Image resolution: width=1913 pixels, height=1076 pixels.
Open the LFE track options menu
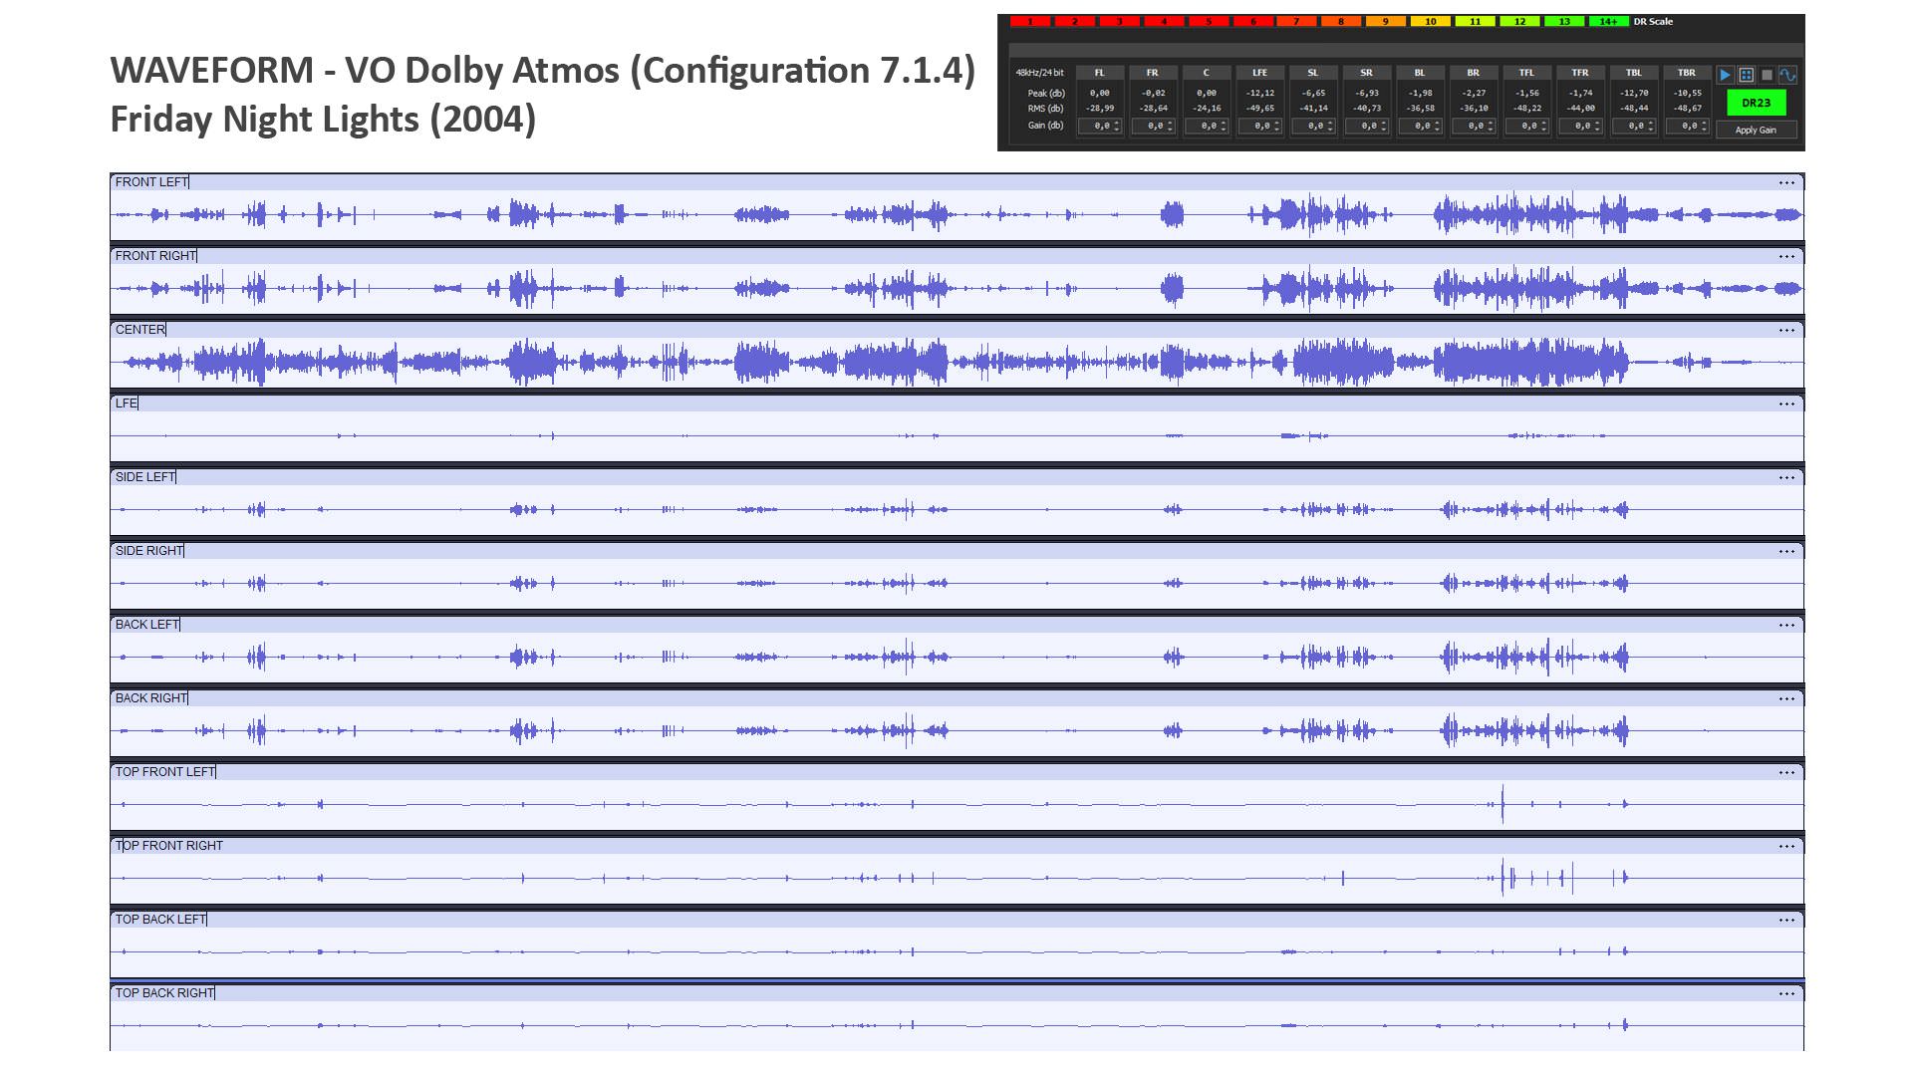[1786, 403]
